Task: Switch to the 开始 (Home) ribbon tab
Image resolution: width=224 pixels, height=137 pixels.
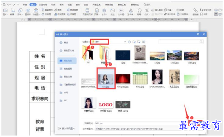Action: [25, 4]
